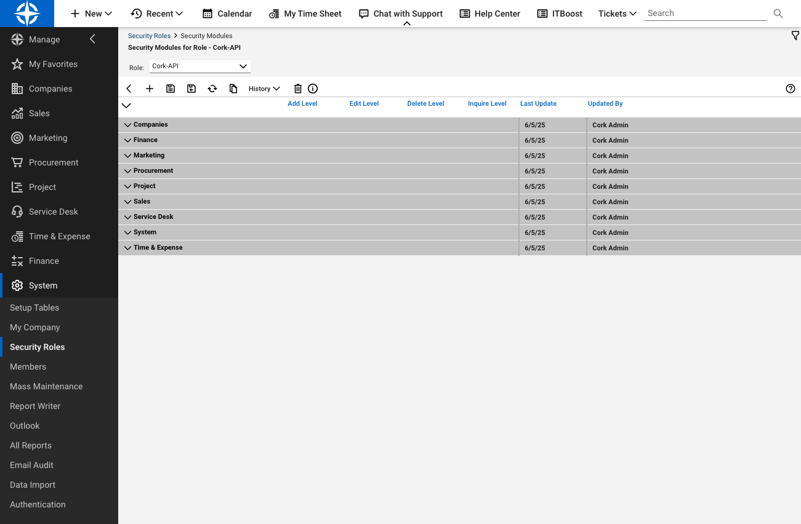Open the Role dropdown showing Cork-API

pos(200,66)
